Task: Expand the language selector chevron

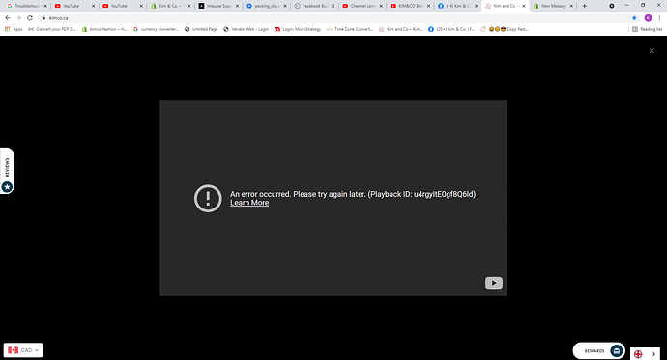Action: (x=653, y=354)
